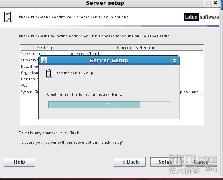223x180 pixels.
Task: Click the server document icon in header
Action: (x=8, y=16)
